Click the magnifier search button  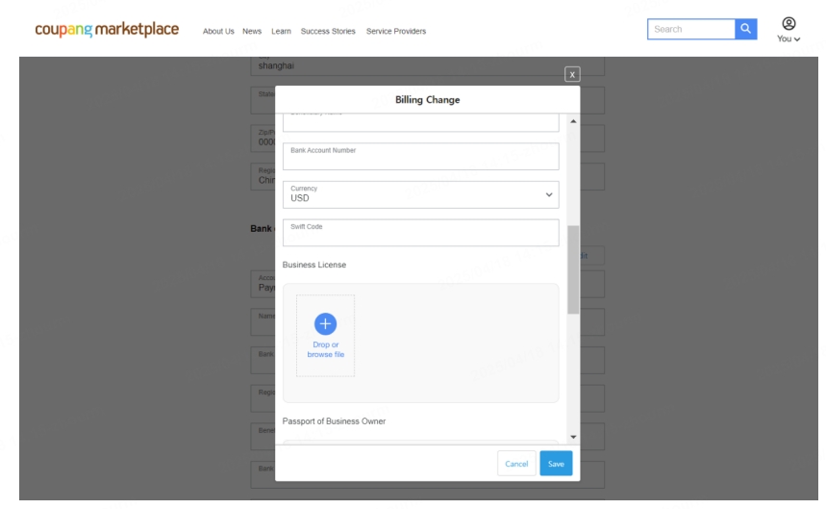[746, 29]
